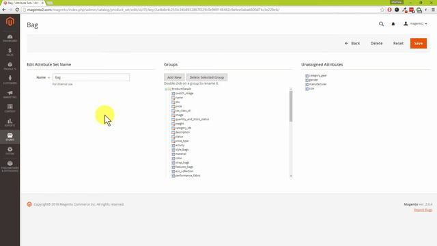
Task: Select the image attribute
Action: [179, 115]
